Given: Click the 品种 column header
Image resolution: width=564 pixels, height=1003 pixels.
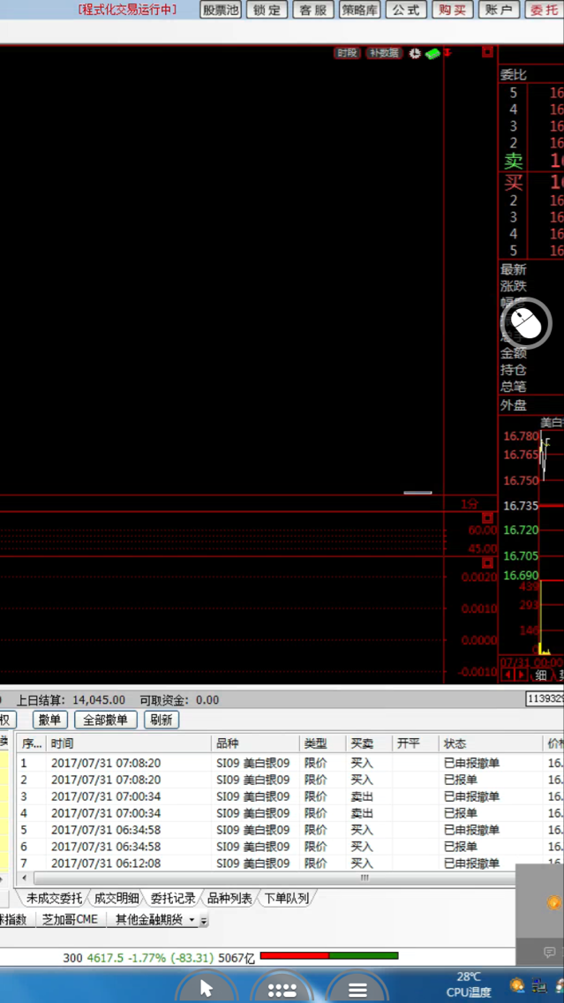Looking at the screenshot, I should point(256,743).
